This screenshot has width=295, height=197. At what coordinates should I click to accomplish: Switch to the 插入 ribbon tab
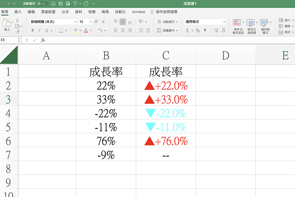point(18,12)
